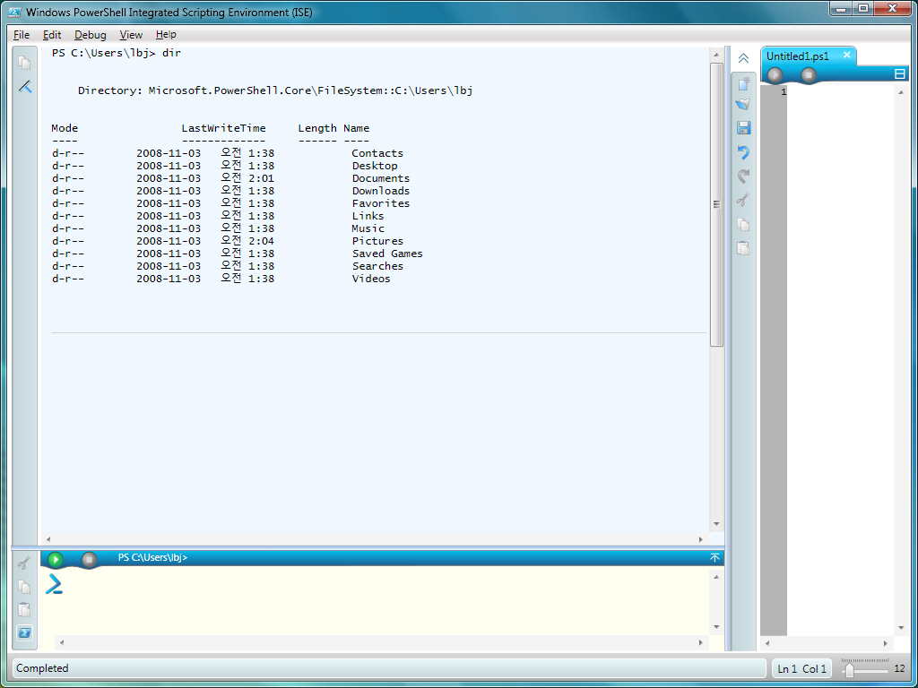Click the Links directory name
Viewport: 918px width, 688px height.
coord(368,217)
